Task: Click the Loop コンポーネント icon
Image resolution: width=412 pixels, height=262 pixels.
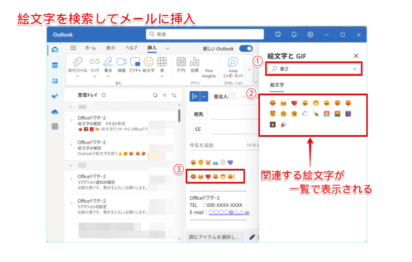Action: (233, 62)
